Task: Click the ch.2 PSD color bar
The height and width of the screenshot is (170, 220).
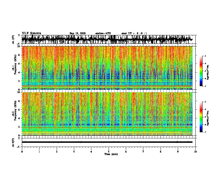Action: point(201,117)
